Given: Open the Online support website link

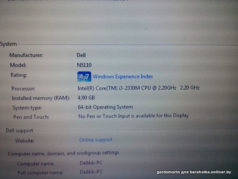Looking at the screenshot, I should pos(96,140).
